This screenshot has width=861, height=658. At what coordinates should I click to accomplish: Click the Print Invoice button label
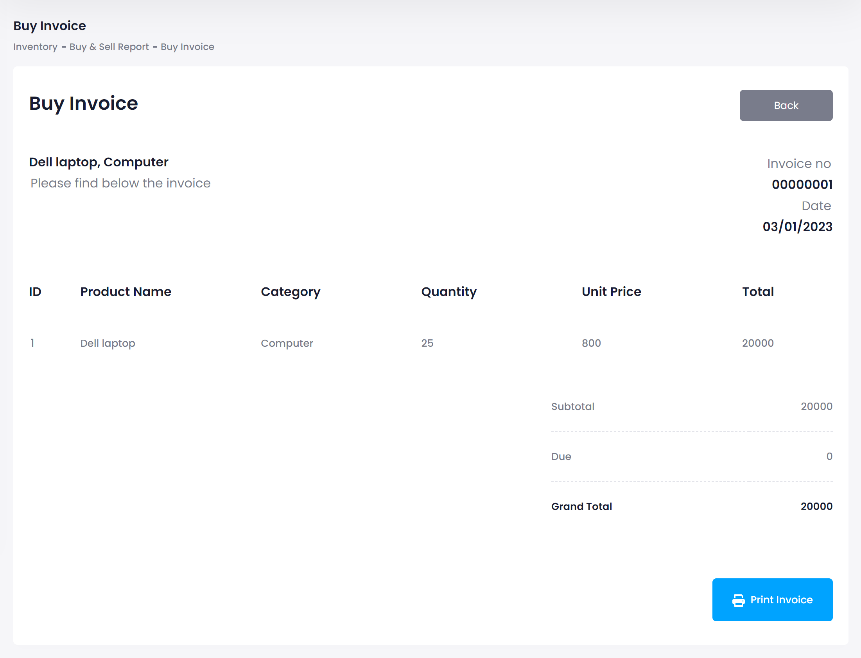point(781,600)
